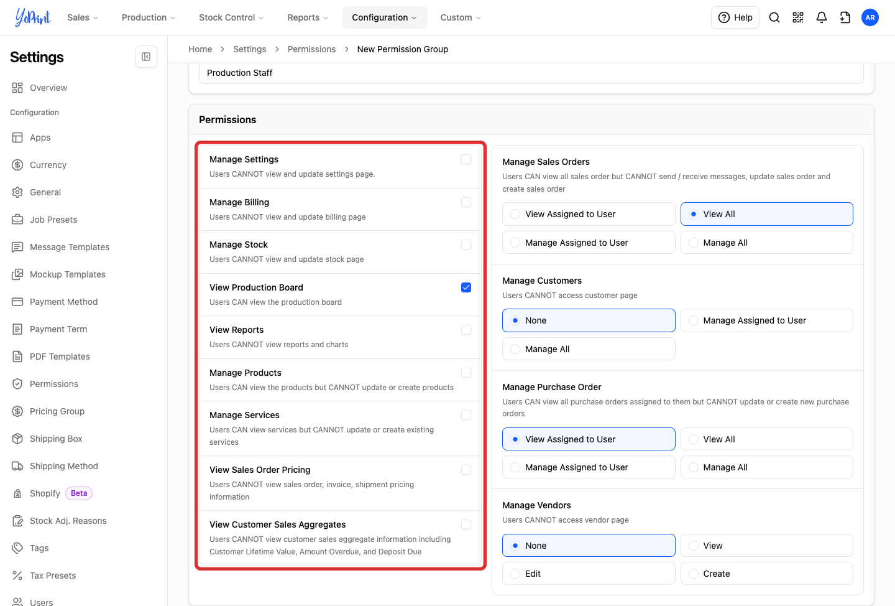Enable the Manage Settings checkbox
The image size is (895, 606).
point(466,160)
